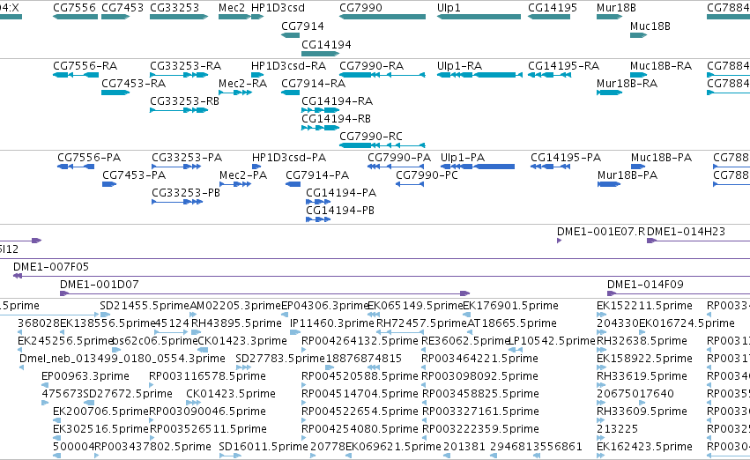Screen dimensions: 750x460
Task: Click the teal gene bar below CG7990 label
Action: [x=382, y=17]
